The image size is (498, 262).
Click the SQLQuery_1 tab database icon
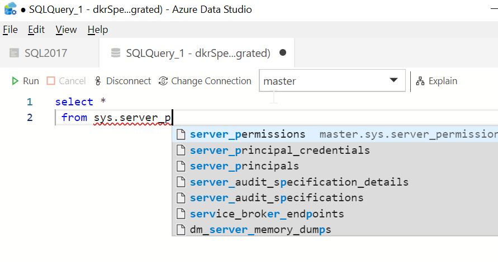point(116,53)
